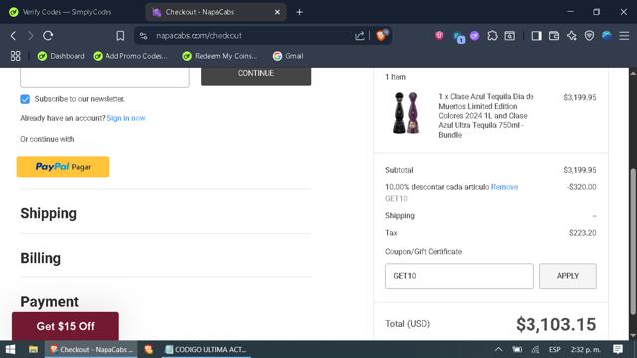Open the Gmail bookmark
This screenshot has width=637, height=358.
288,56
